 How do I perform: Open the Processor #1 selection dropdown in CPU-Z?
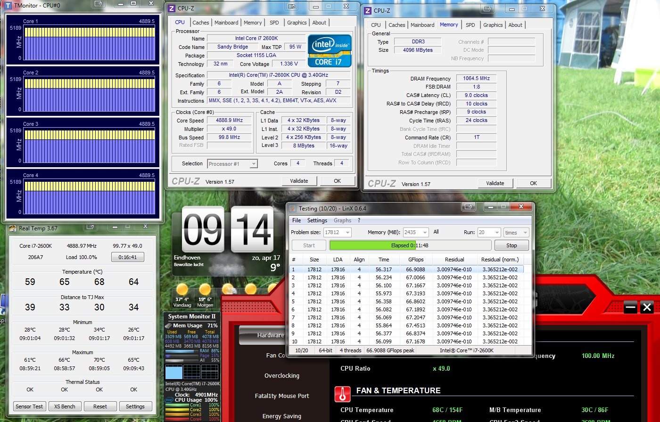pos(232,164)
